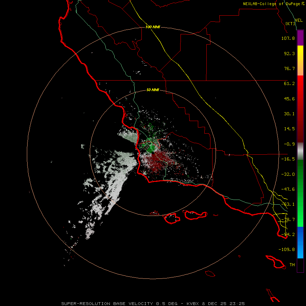The width and height of the screenshot is (306, 306).
Task: Click the -47.6 velocity scale value
Action: coord(288,189)
